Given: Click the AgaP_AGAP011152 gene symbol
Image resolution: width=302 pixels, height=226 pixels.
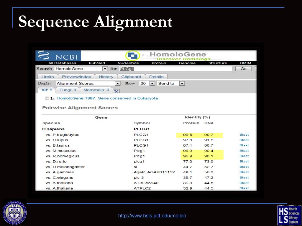Looking at the screenshot, I should [x=154, y=172].
